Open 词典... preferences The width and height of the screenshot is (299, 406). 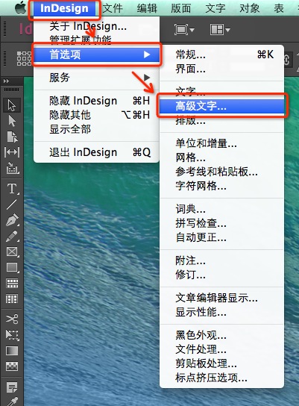point(222,209)
